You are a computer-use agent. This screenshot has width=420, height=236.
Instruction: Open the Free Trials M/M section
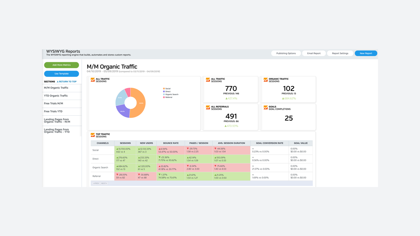62,103
